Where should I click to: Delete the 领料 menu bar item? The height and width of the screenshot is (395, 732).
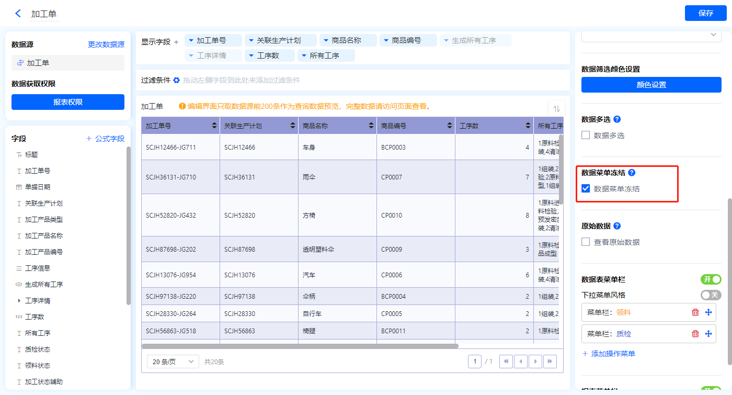point(695,312)
